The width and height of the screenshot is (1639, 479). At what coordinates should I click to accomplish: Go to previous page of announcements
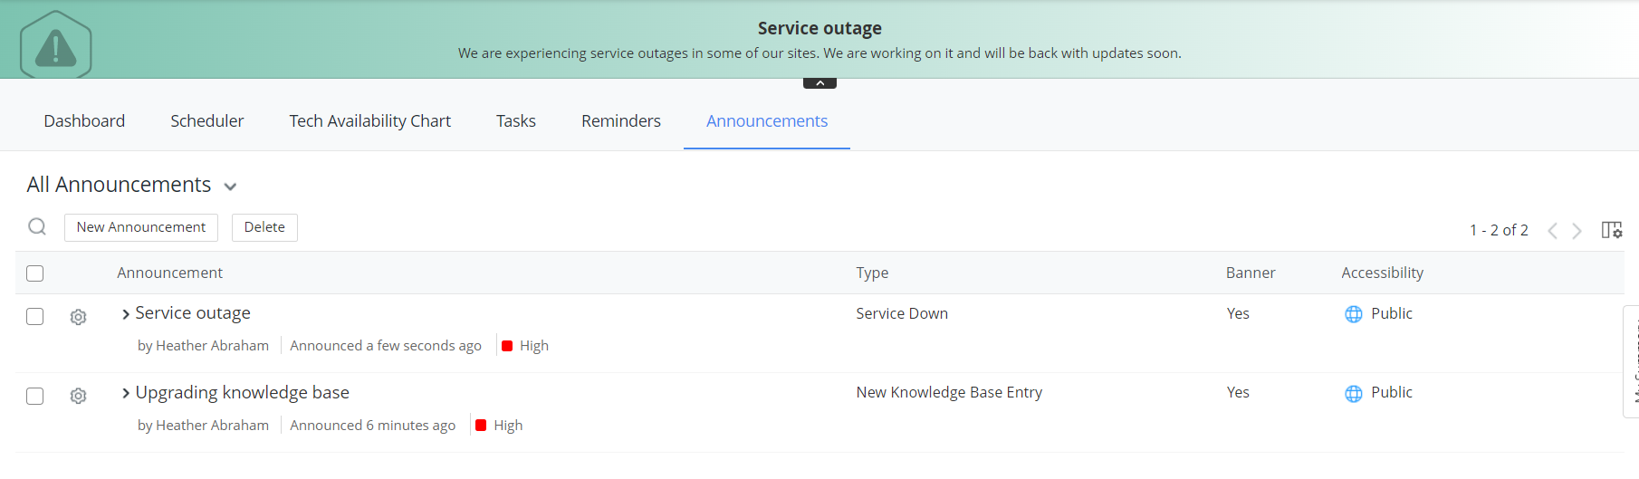point(1552,231)
